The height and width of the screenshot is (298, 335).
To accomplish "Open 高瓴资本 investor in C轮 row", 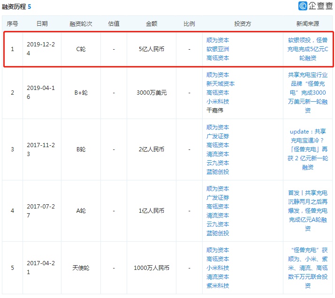I will [x=218, y=58].
